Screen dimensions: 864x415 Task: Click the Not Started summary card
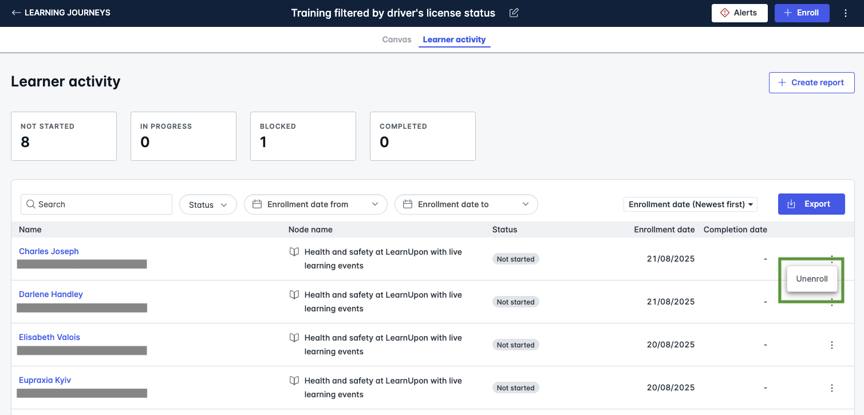coord(64,136)
